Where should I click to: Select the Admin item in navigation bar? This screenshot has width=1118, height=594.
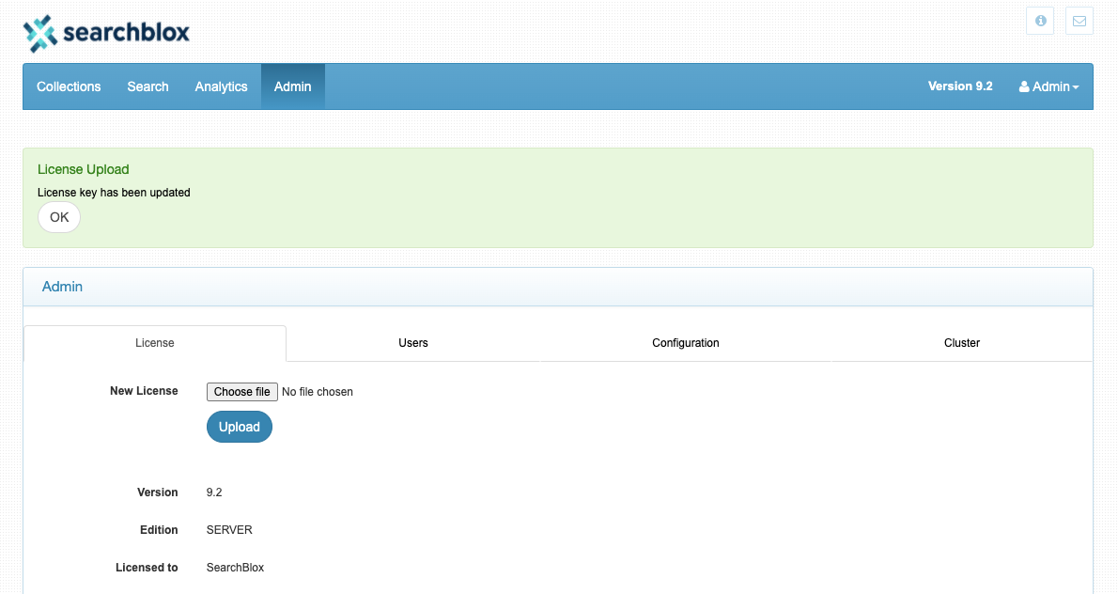click(x=292, y=86)
